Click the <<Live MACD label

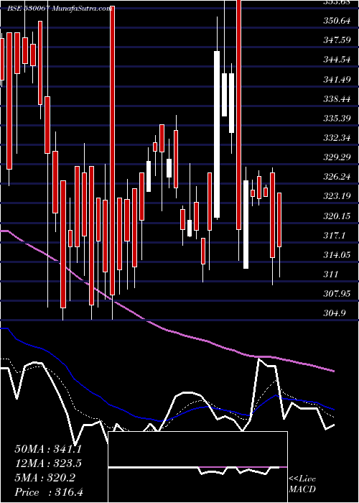(302, 484)
